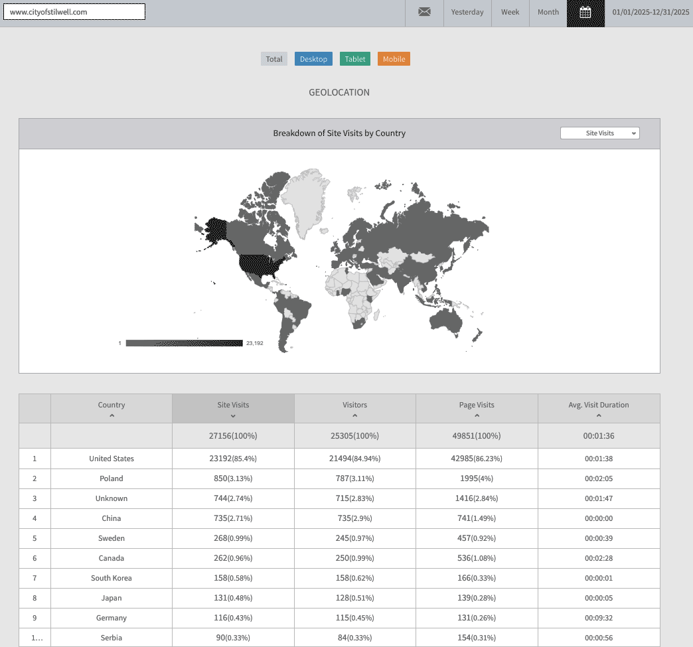Select the Week time range tab
This screenshot has width=693, height=647.
[510, 12]
